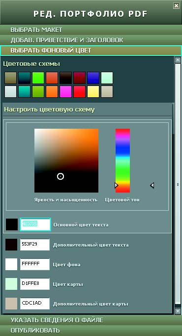Close the PDF portfolio editor panel
Screen dimensions: 182x336
pyautogui.click(x=176, y=6)
